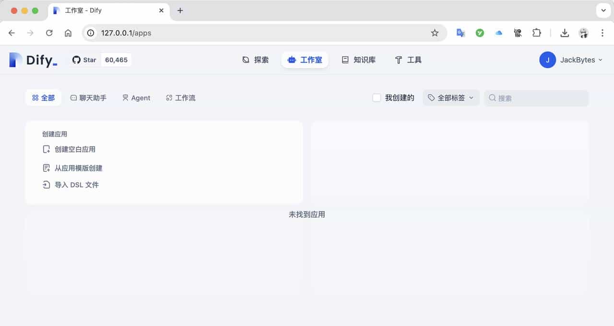Click the 工作室 (Studio) robot icon
The width and height of the screenshot is (614, 326).
[x=292, y=59]
